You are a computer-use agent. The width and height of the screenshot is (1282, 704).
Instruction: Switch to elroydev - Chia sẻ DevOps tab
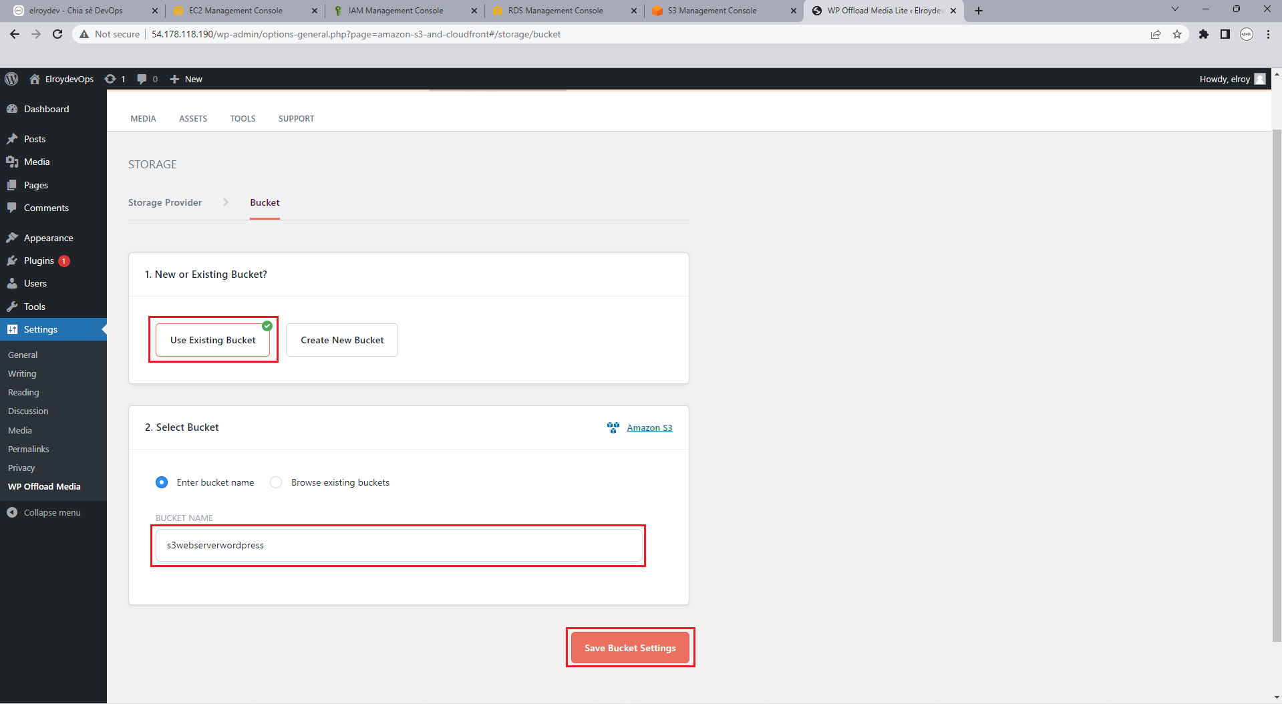pyautogui.click(x=76, y=11)
